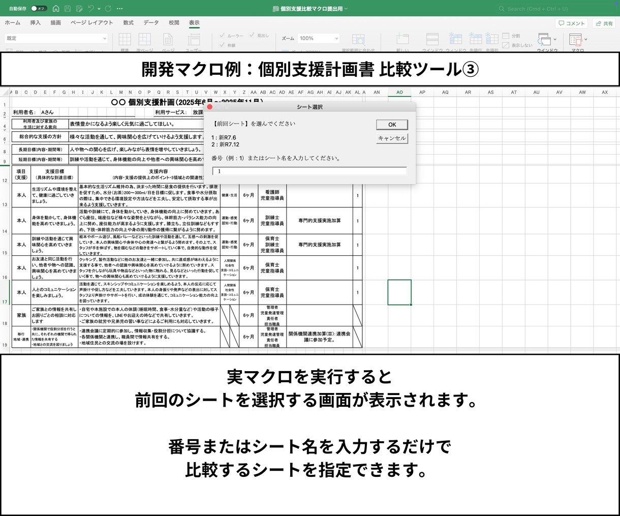The image size is (620, 516).
Task: Click cell containing 専門的支援実施加算 in row 14
Action: click(320, 221)
